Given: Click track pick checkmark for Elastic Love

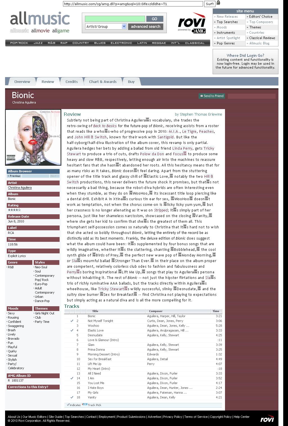Looking at the screenshot, I should [x=72, y=330].
